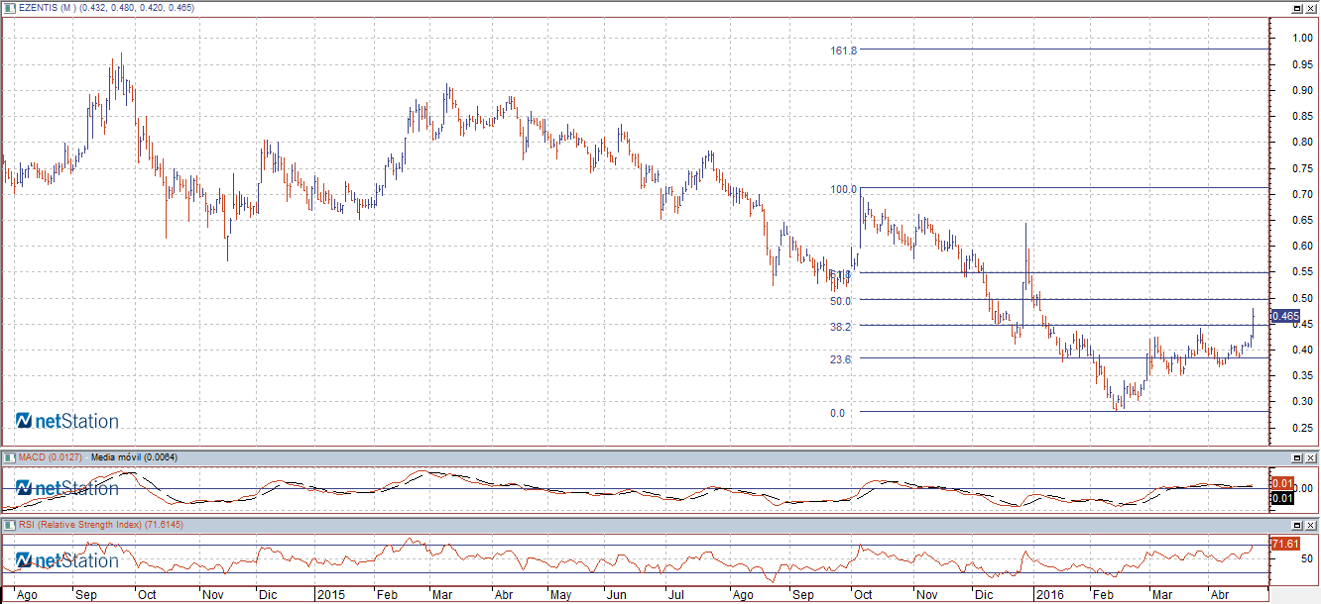This screenshot has height=604, width=1321.
Task: Click the RSI panel icon
Action: [x=11, y=525]
